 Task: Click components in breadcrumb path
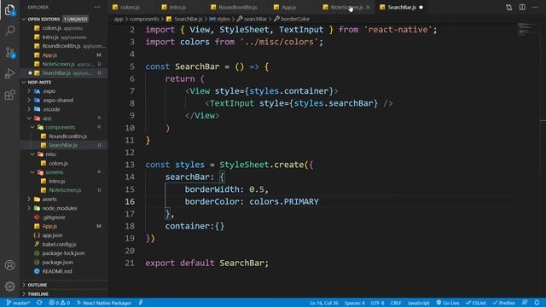pyautogui.click(x=144, y=19)
